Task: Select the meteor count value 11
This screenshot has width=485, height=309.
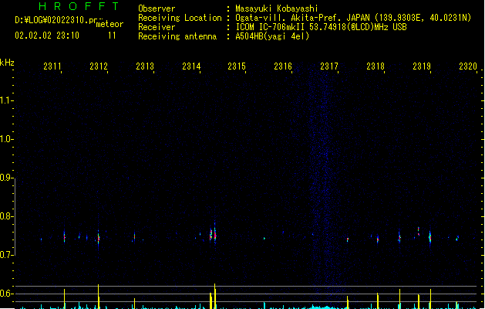Action: pyautogui.click(x=112, y=36)
